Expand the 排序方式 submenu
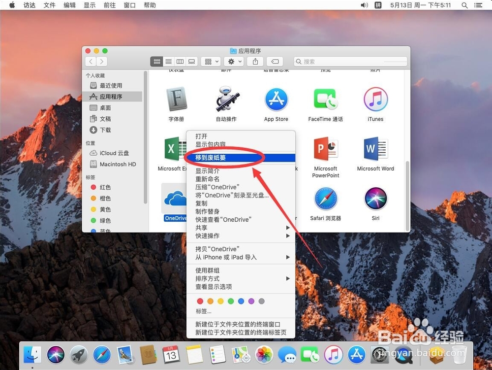The width and height of the screenshot is (492, 370). pos(241,278)
